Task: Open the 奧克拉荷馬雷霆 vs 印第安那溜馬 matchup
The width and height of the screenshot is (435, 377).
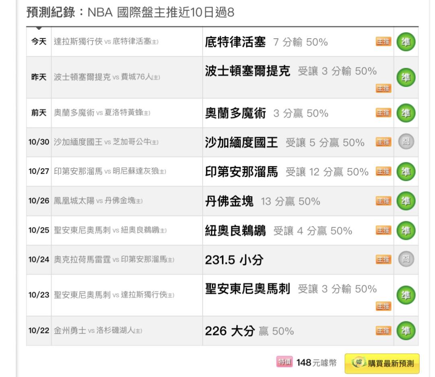Action: pos(114,259)
